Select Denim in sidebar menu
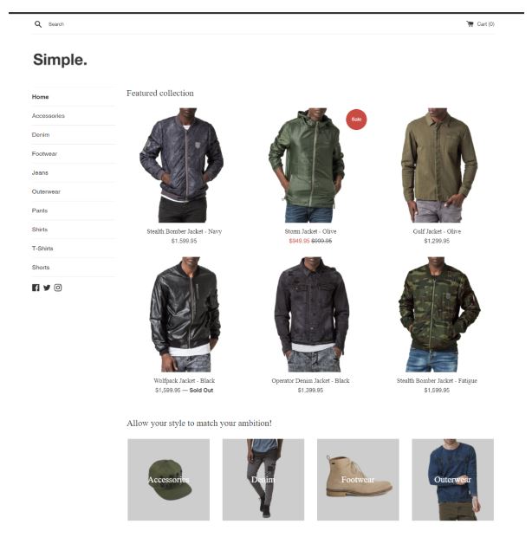 pyautogui.click(x=41, y=135)
